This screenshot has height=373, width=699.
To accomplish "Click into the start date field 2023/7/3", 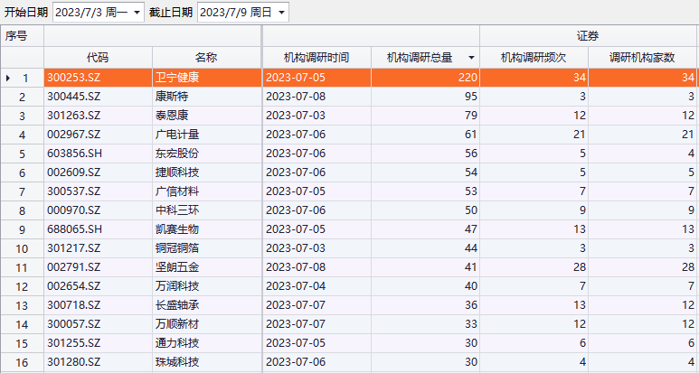I will [90, 13].
